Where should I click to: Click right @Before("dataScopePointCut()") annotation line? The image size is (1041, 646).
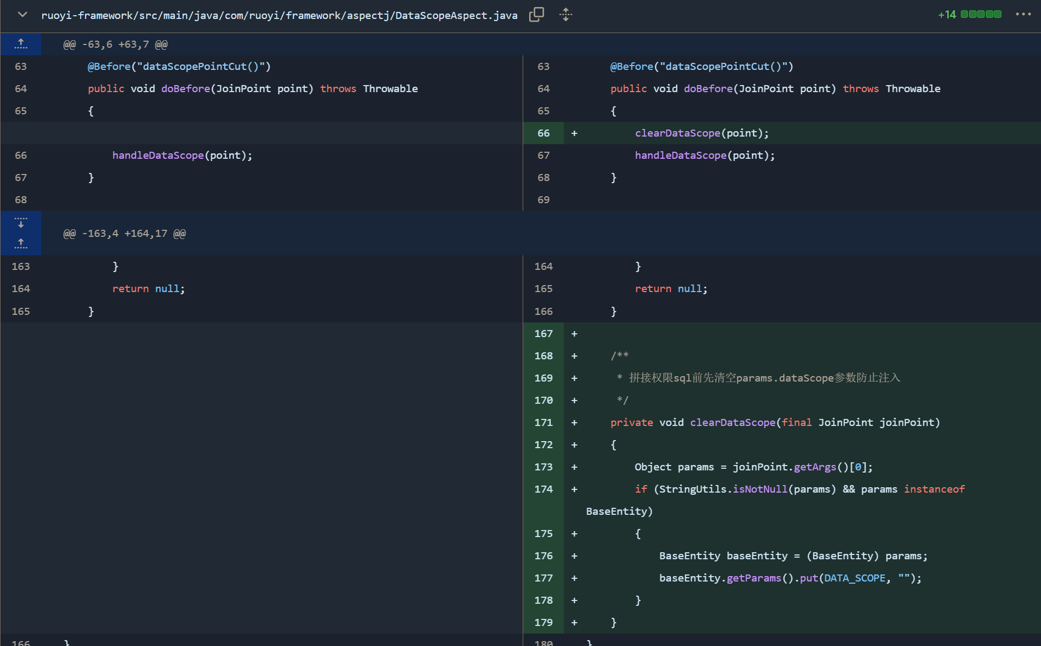pyautogui.click(x=701, y=66)
